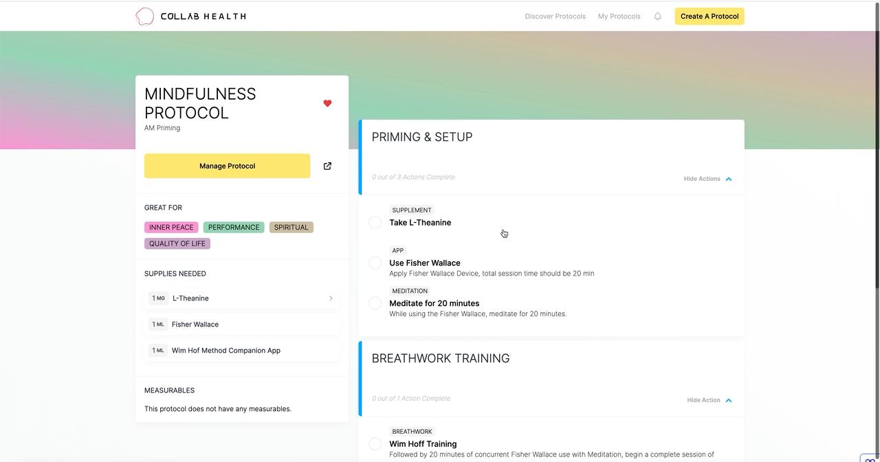This screenshot has width=880, height=462.
Task: Select the INNER PEACE tag
Action: pos(171,228)
